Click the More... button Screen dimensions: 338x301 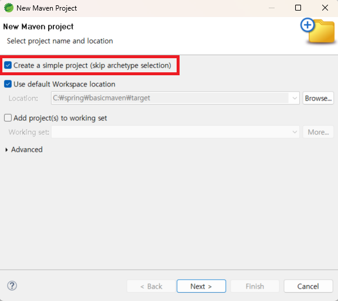(x=318, y=132)
